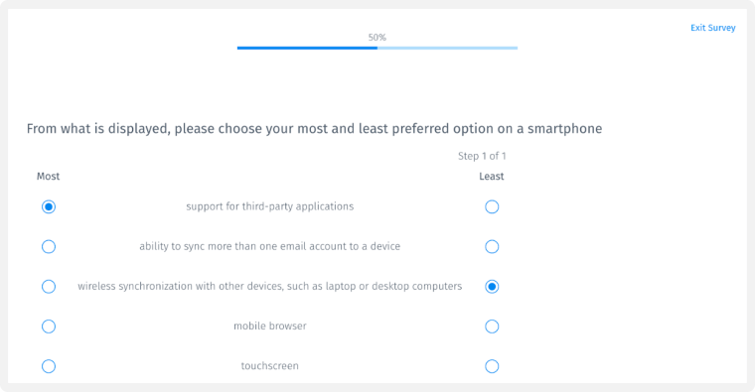Click the 'mobile browser' option text
Image resolution: width=755 pixels, height=392 pixels.
pos(269,327)
